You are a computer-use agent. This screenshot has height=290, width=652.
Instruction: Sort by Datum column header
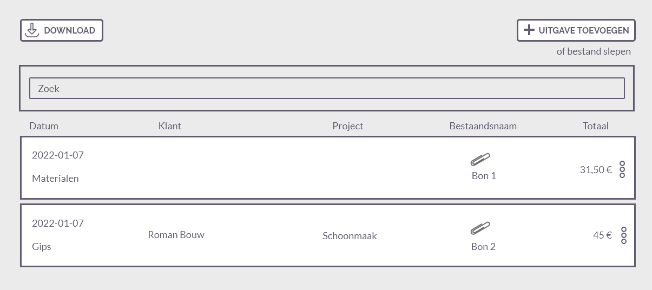pyautogui.click(x=44, y=126)
